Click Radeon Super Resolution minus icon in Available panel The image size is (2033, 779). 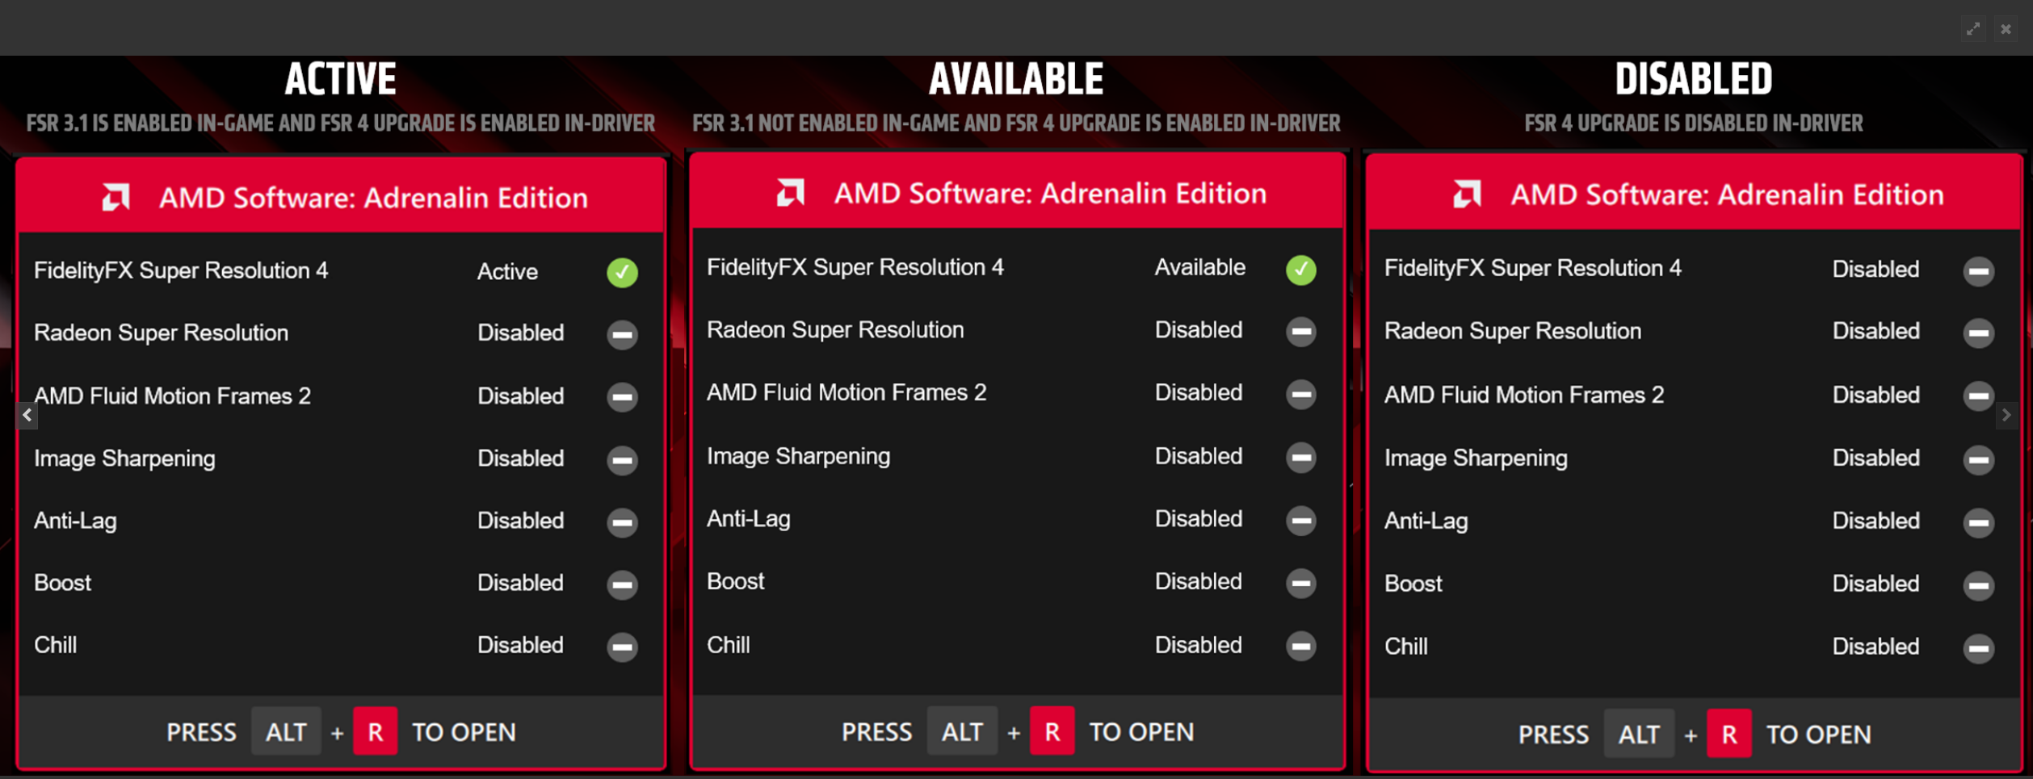coord(1300,331)
